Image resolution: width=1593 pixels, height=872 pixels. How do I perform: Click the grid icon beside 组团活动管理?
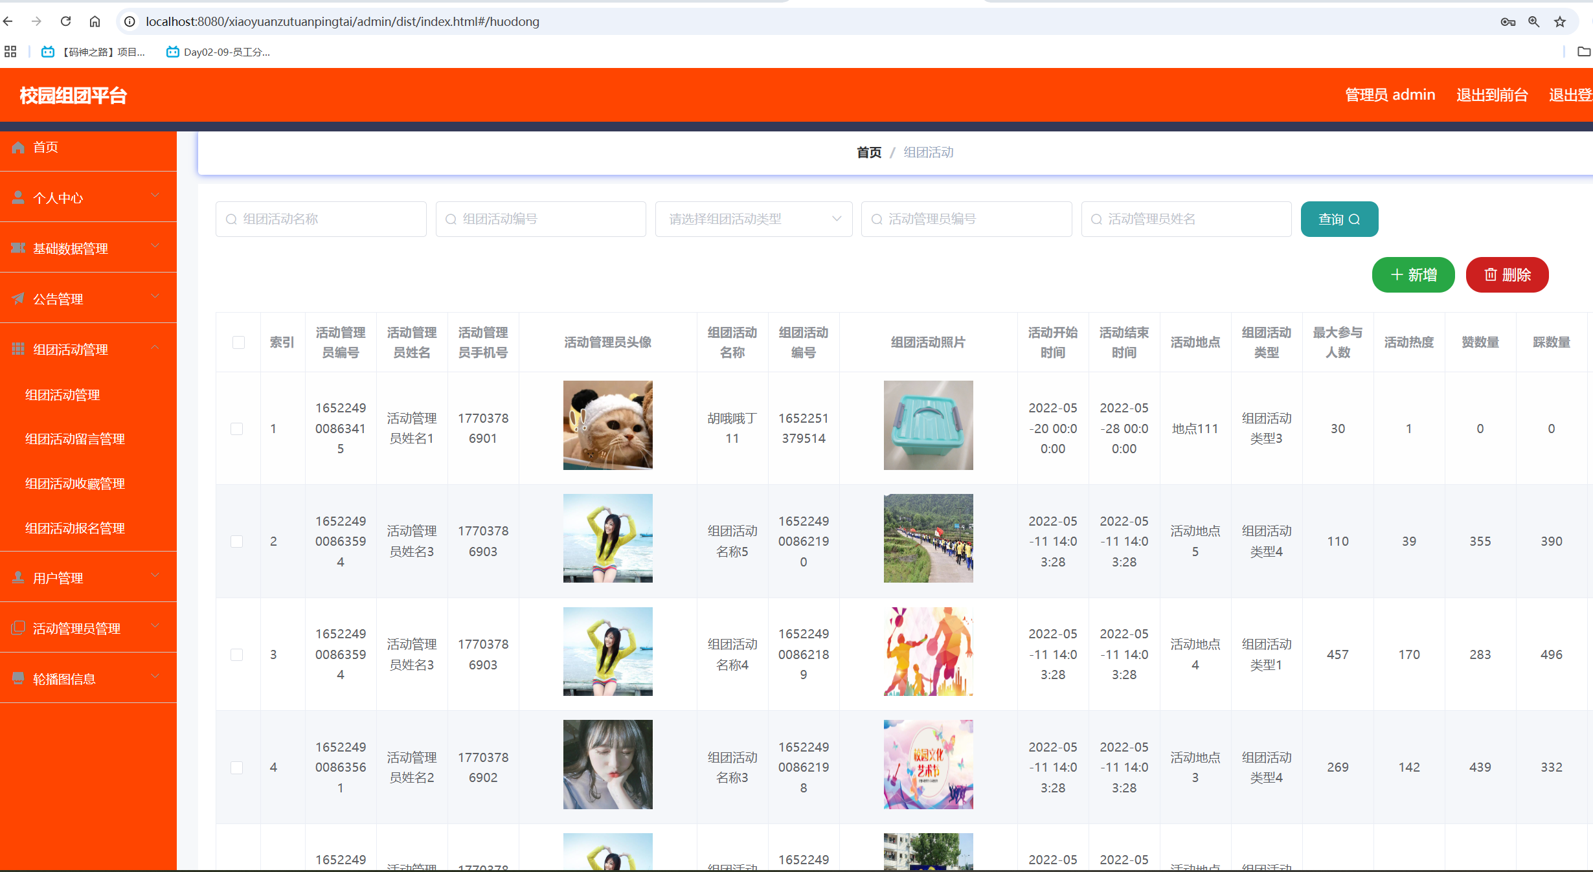point(18,349)
